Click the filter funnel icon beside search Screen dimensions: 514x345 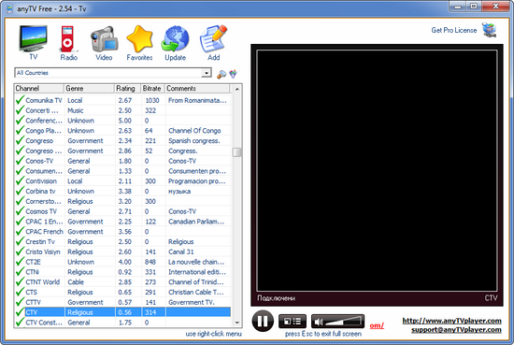pyautogui.click(x=233, y=74)
